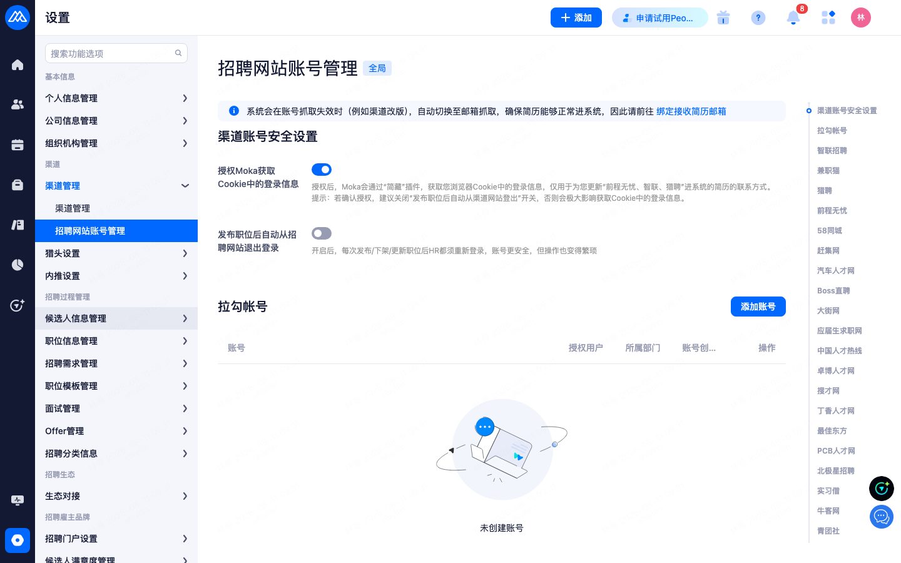Open the user avatar 林
The height and width of the screenshot is (563, 901).
click(x=861, y=18)
